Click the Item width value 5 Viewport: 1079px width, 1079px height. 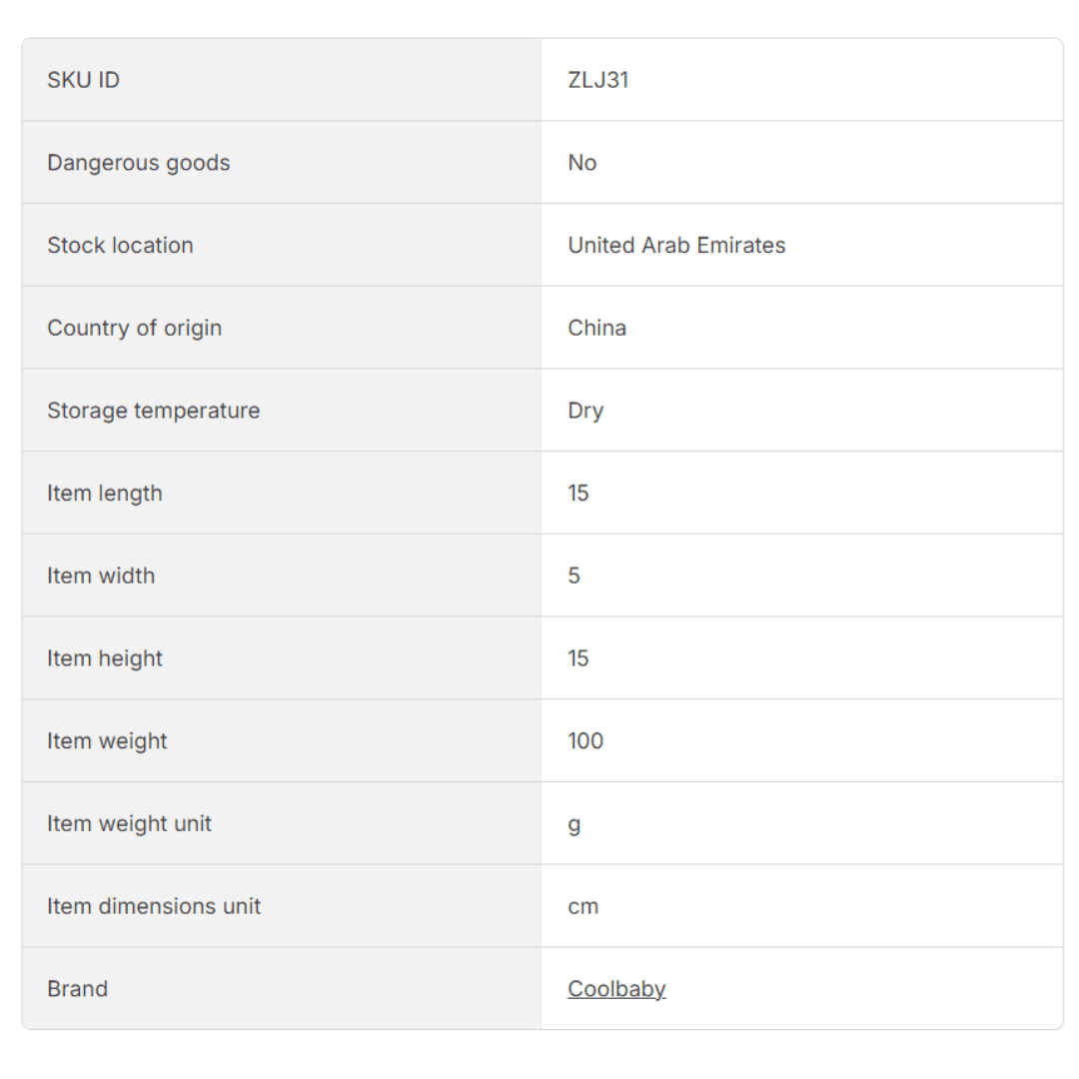coord(574,576)
